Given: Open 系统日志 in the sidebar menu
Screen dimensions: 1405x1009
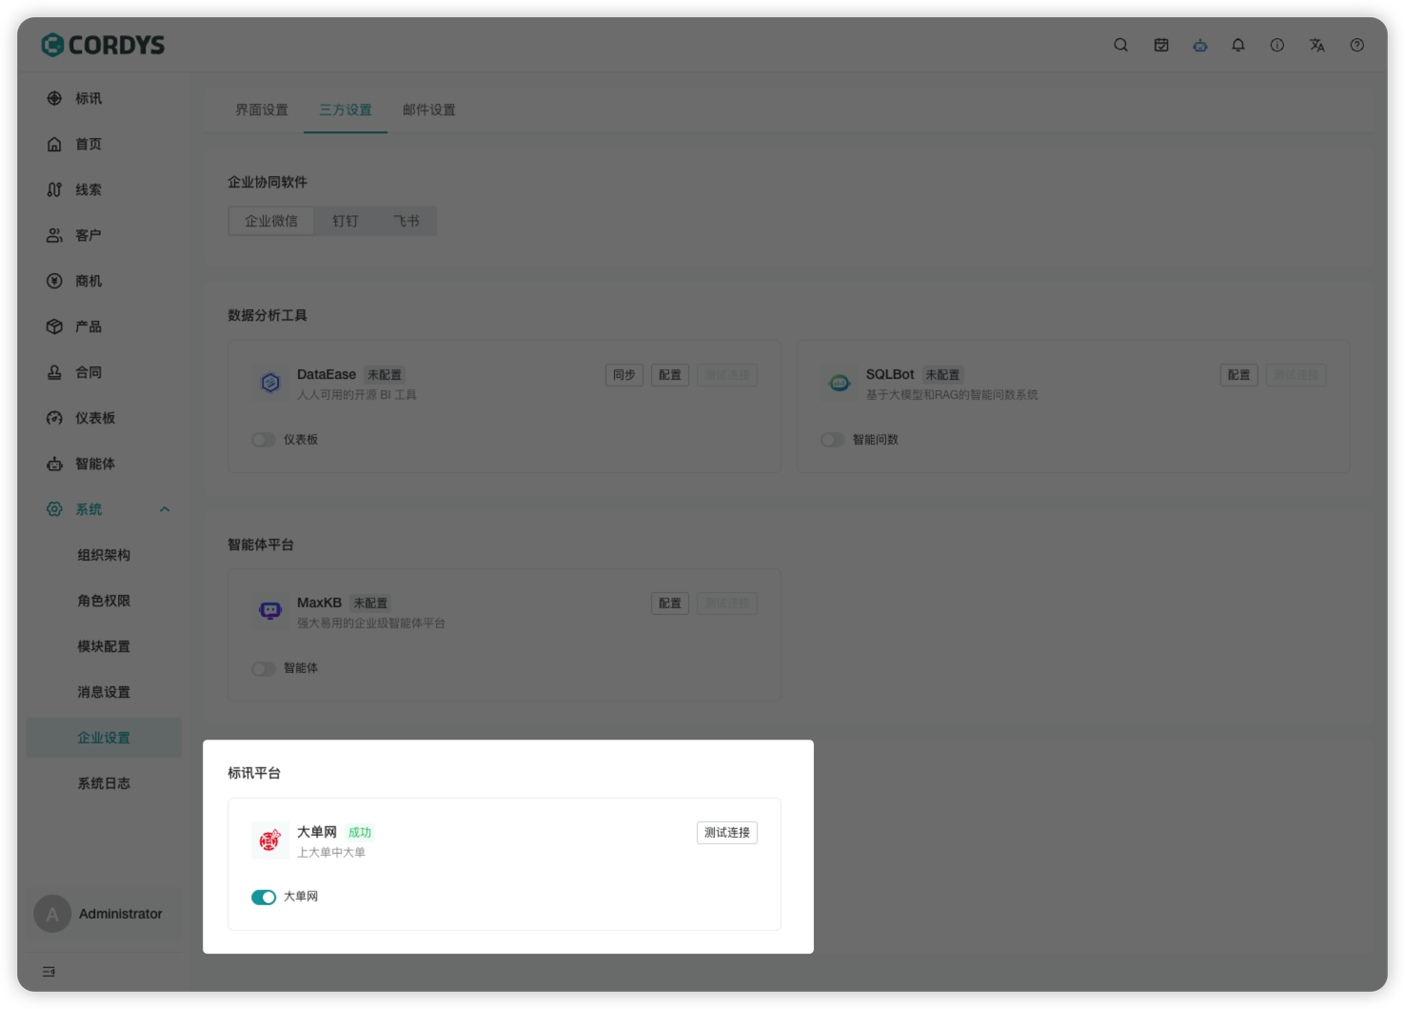Looking at the screenshot, I should click(x=104, y=782).
